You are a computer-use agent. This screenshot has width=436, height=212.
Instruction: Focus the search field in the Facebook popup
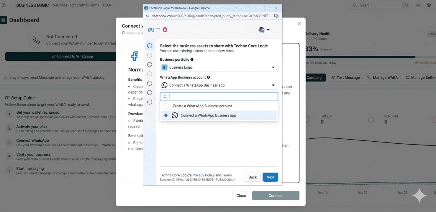click(x=219, y=97)
